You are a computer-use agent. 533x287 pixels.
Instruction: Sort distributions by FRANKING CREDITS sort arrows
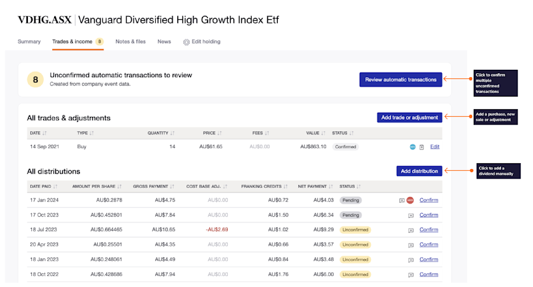point(285,186)
